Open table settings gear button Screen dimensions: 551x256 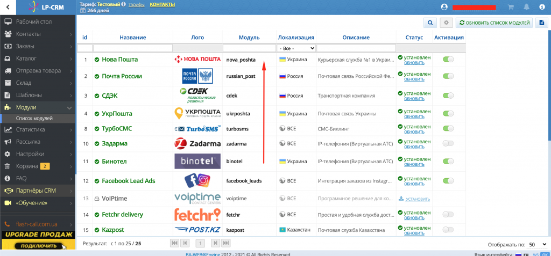click(446, 23)
